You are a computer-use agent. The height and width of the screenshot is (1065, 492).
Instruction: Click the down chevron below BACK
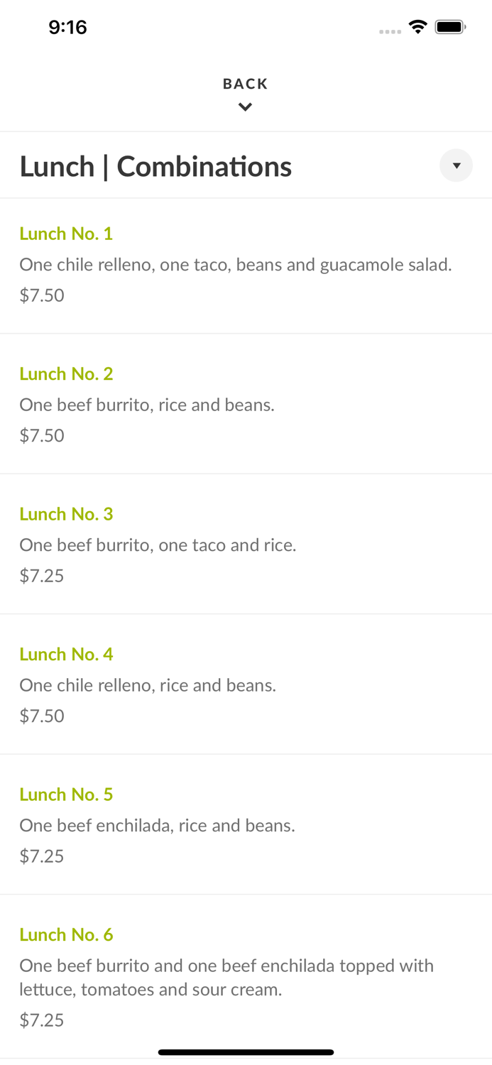pos(245,107)
